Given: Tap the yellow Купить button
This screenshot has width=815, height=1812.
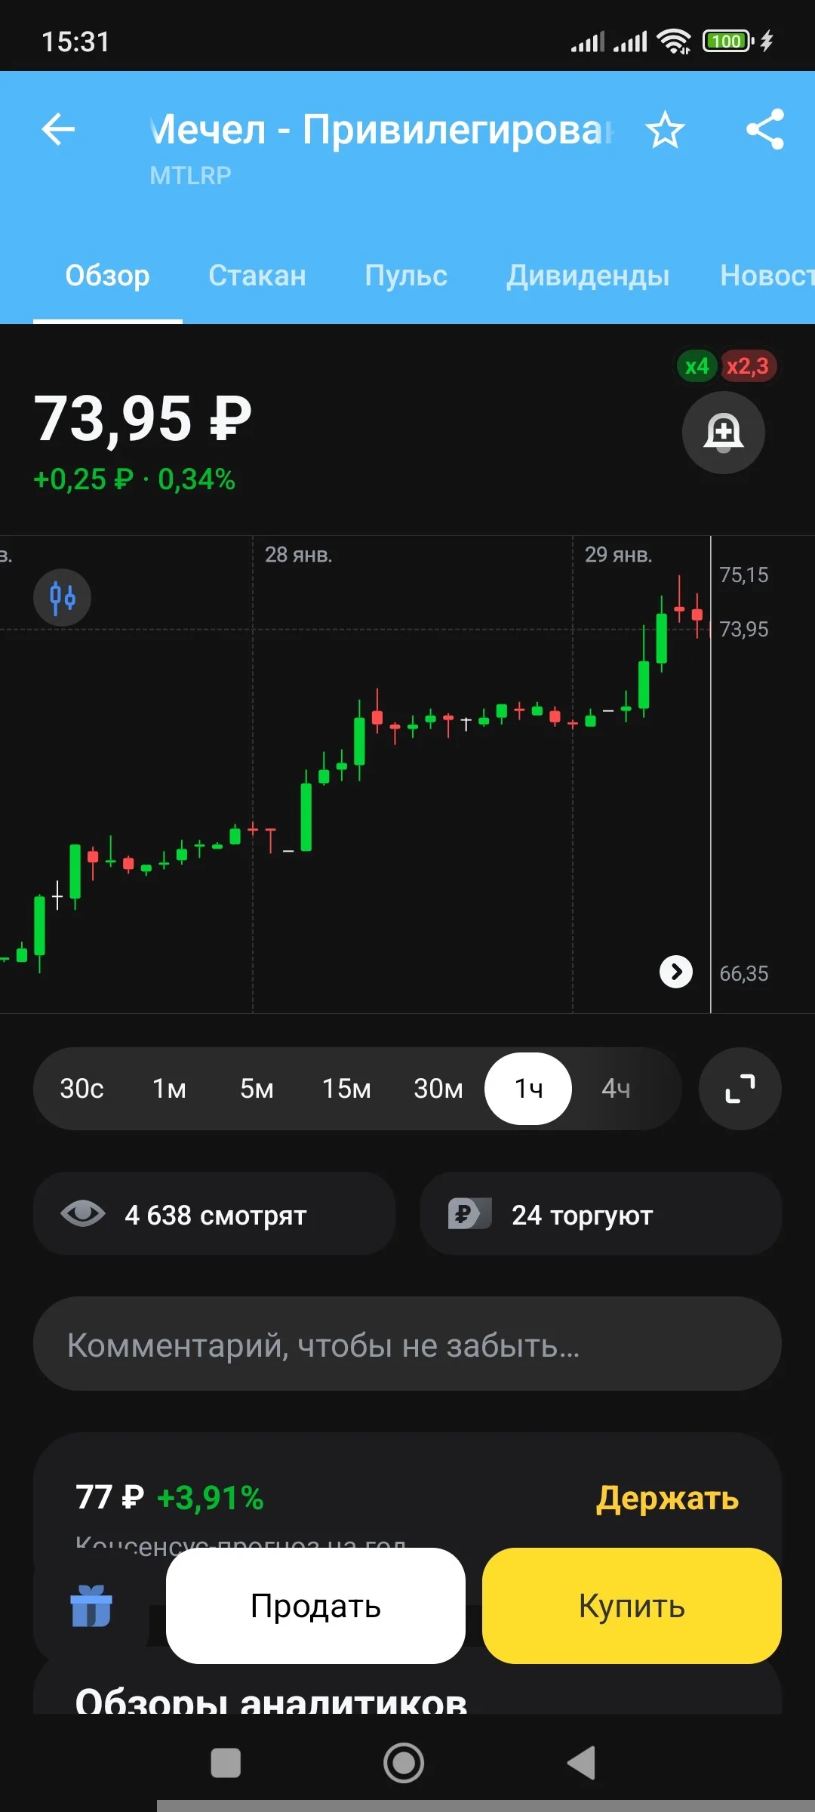Looking at the screenshot, I should (632, 1606).
